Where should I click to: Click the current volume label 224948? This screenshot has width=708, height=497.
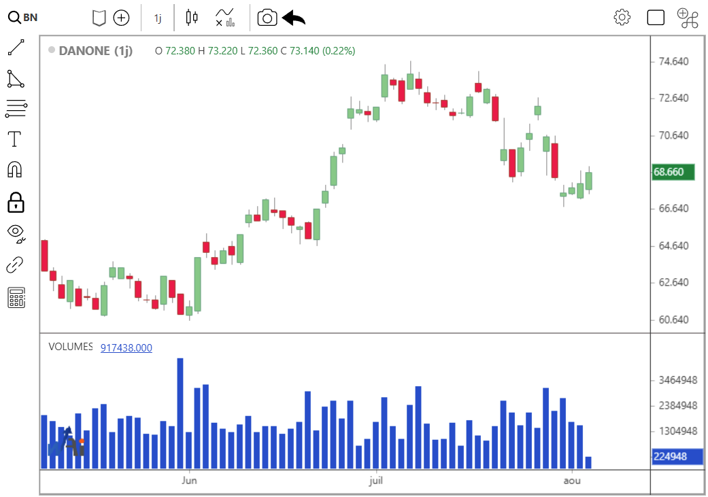[677, 456]
